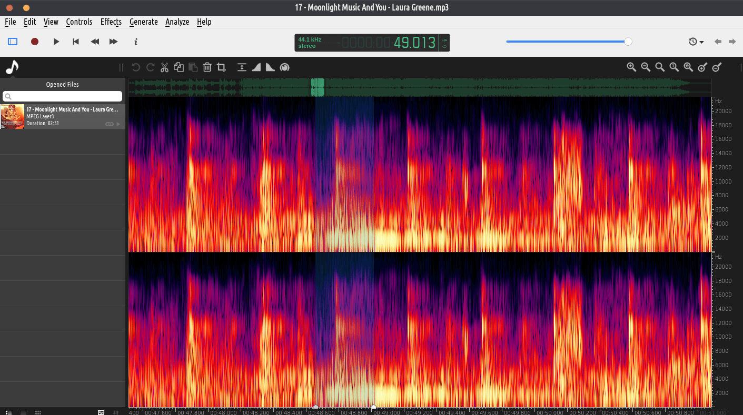Viewport: 743px width, 415px height.
Task: Click the rewind button
Action: click(95, 42)
